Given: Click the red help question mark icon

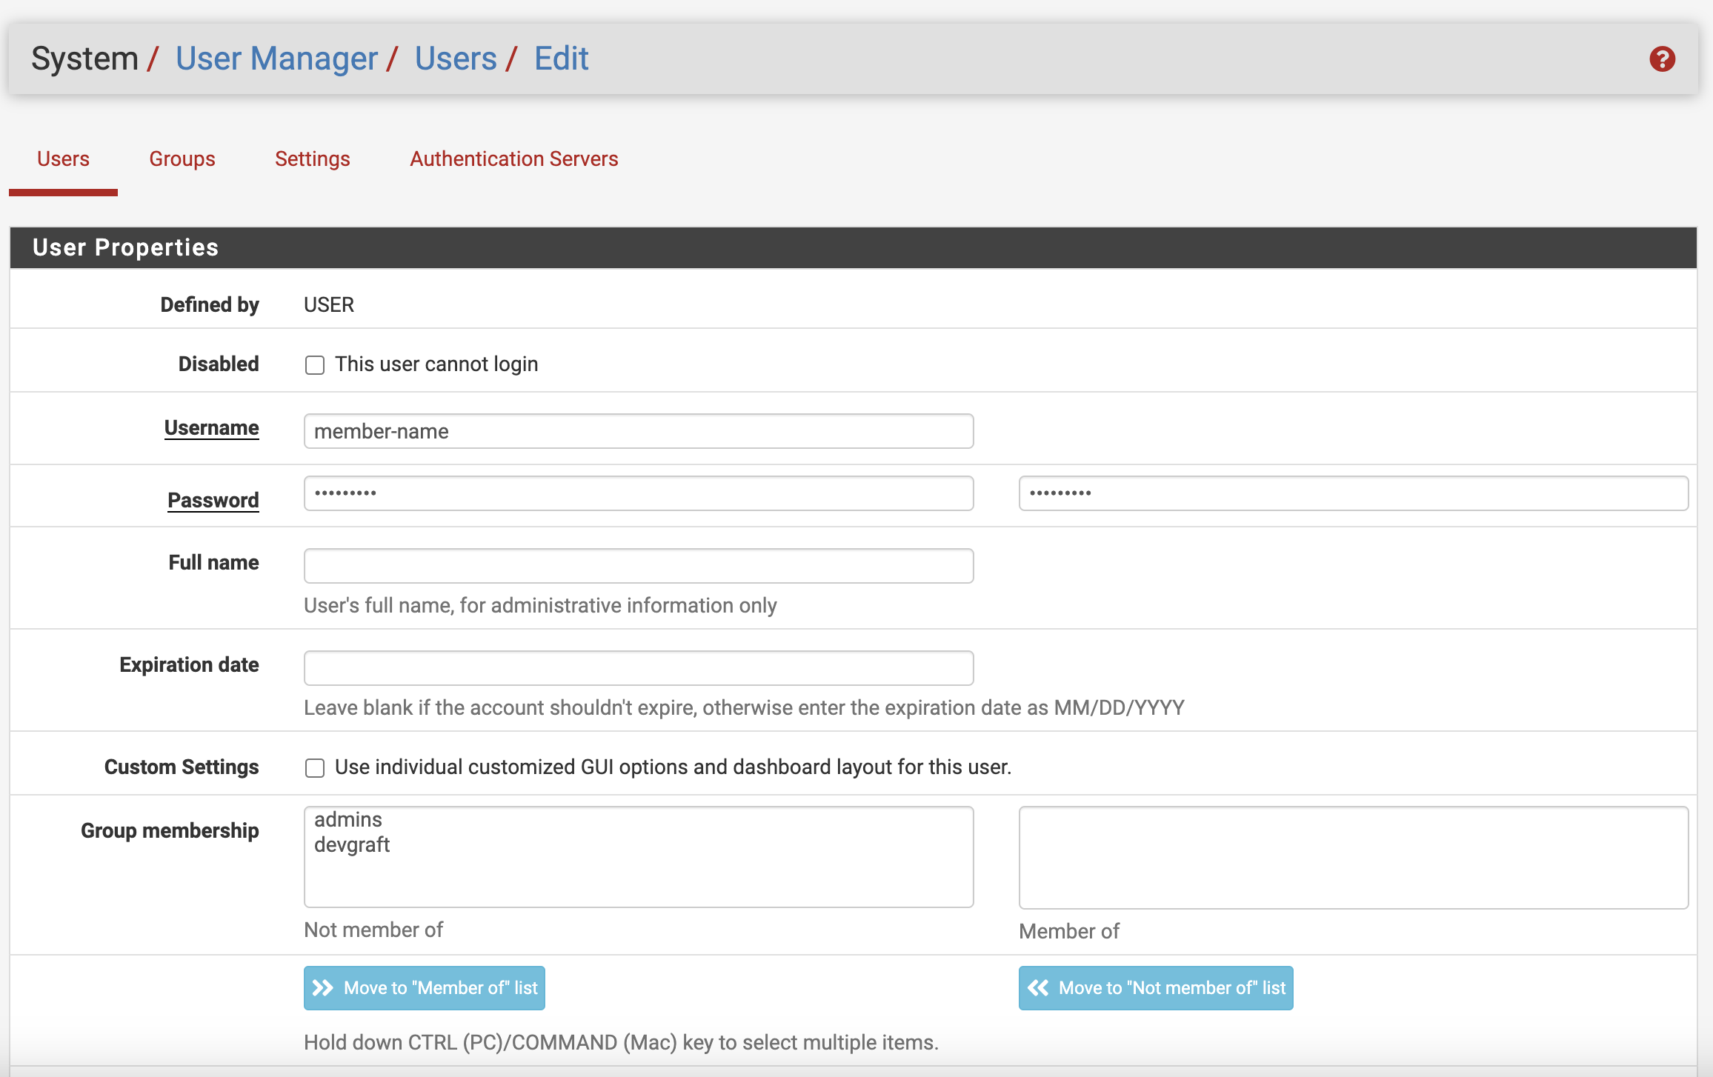Looking at the screenshot, I should tap(1662, 59).
